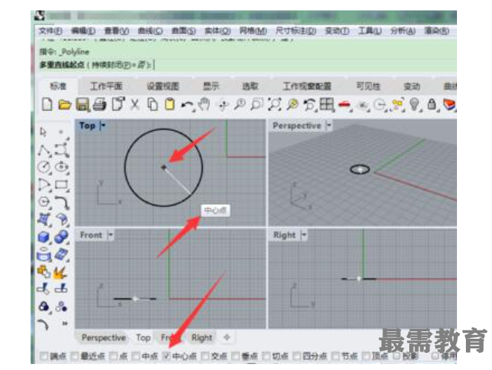
Task: Switch to the 可见性 toolbar tab
Action: 368,86
